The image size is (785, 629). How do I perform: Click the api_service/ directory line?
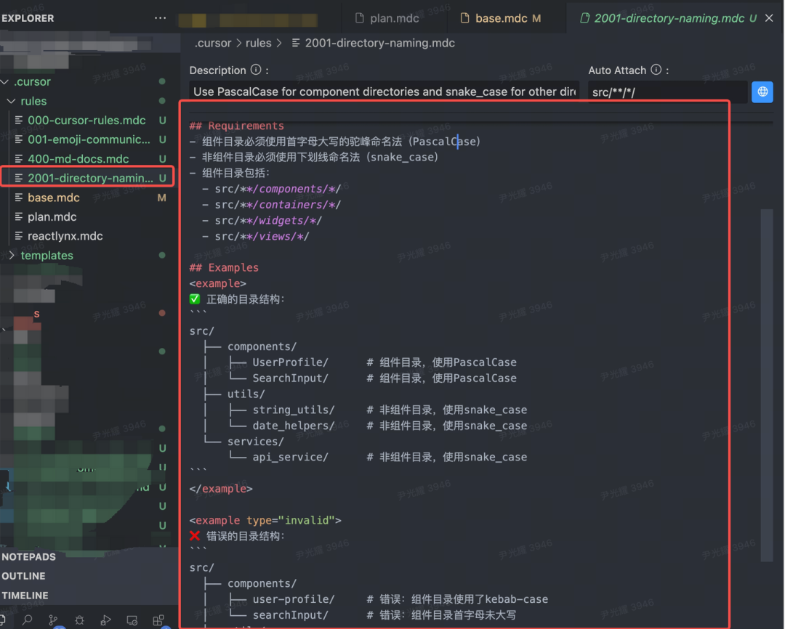tap(290, 458)
